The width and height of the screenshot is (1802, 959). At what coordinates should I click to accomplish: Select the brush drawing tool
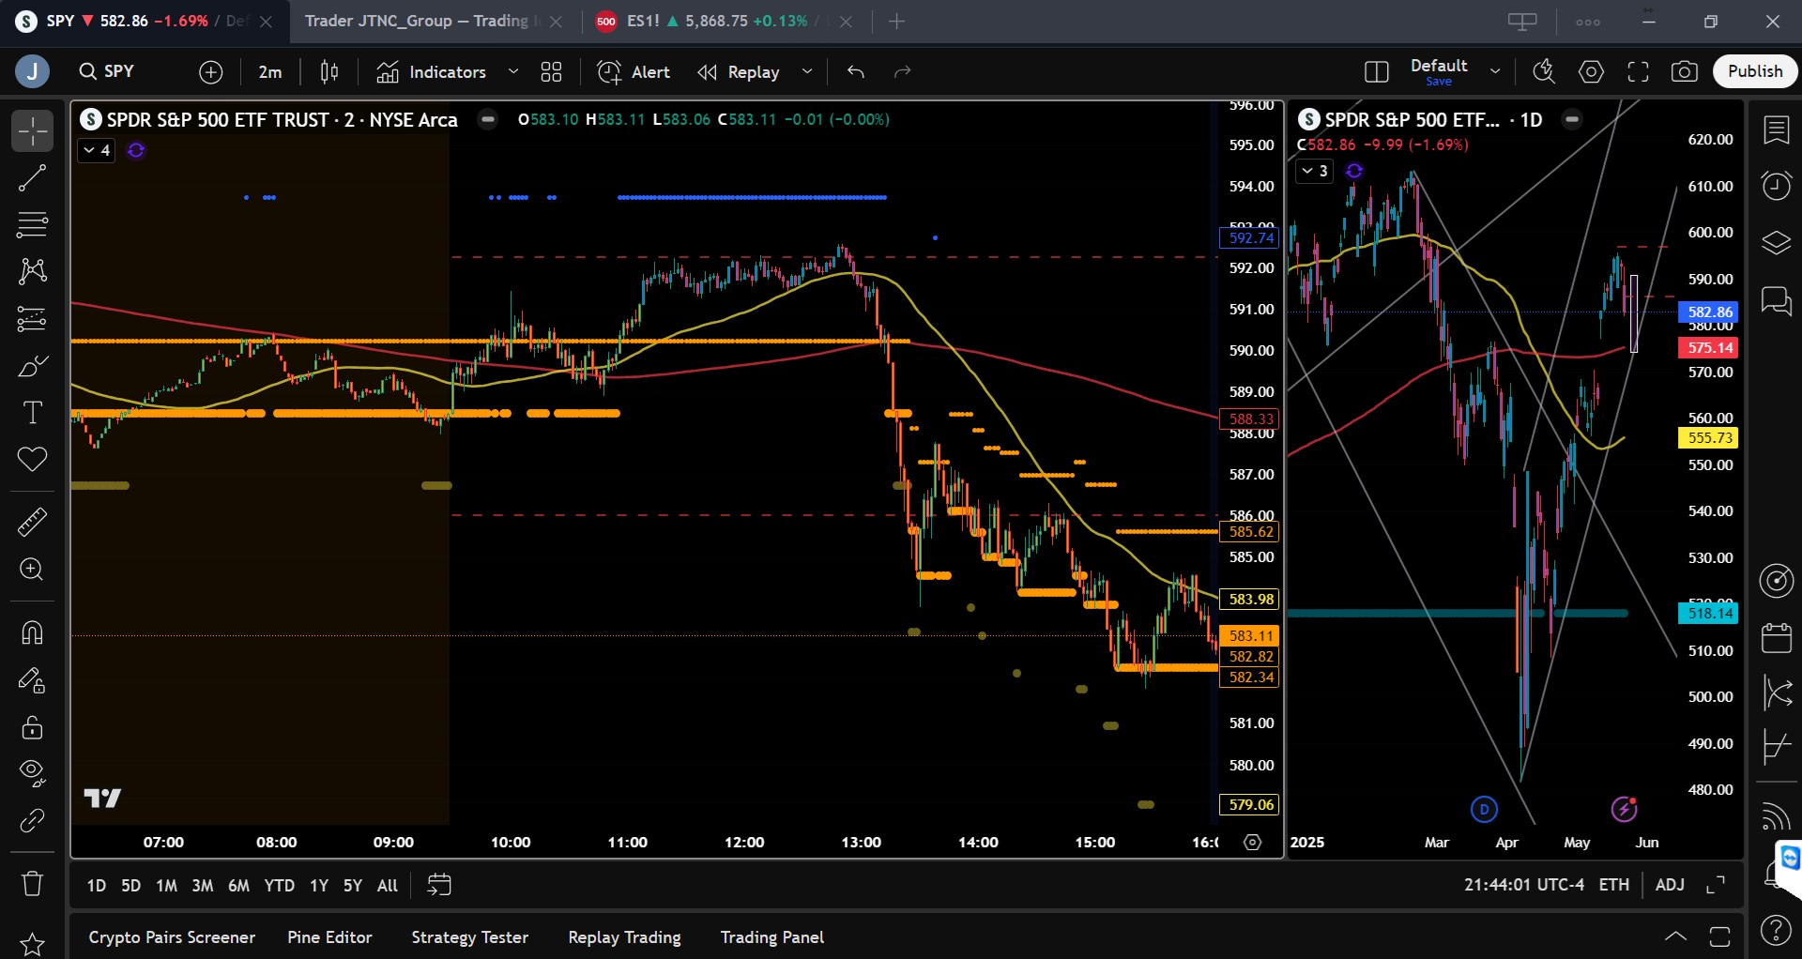pyautogui.click(x=32, y=366)
